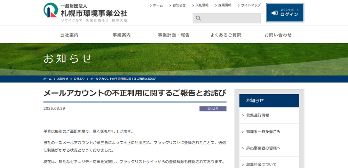348x168 pixels.
Task: Click the tagline リサイクルで 未来に残そう
Action: pyautogui.click(x=94, y=20)
